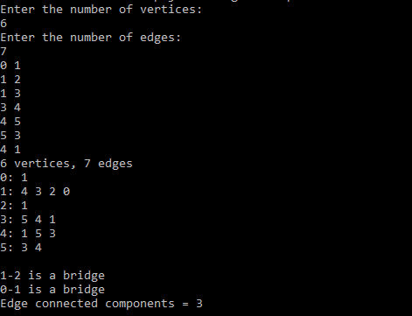Click the "Enter the number of edges:" line
This screenshot has height=316, width=412.
pyautogui.click(x=90, y=38)
